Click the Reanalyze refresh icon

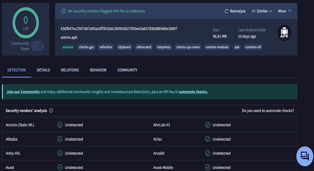(x=226, y=11)
